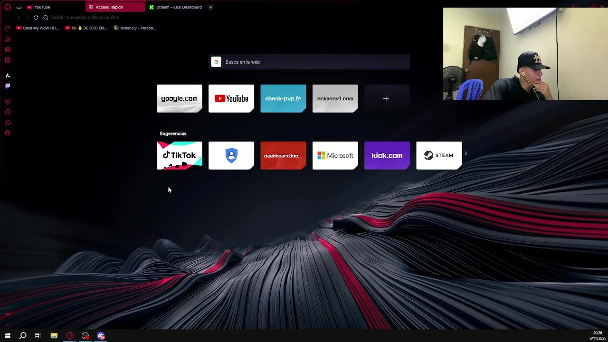Image resolution: width=608 pixels, height=342 pixels.
Task: Switch to Stream - Kick Dashboard tab
Action: [176, 7]
